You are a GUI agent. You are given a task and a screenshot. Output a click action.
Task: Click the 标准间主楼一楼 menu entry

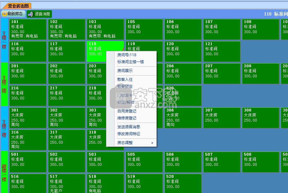[x=131, y=62]
